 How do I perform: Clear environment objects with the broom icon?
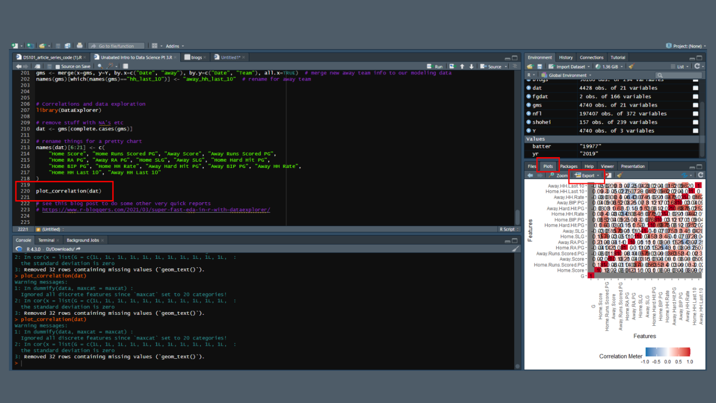631,66
